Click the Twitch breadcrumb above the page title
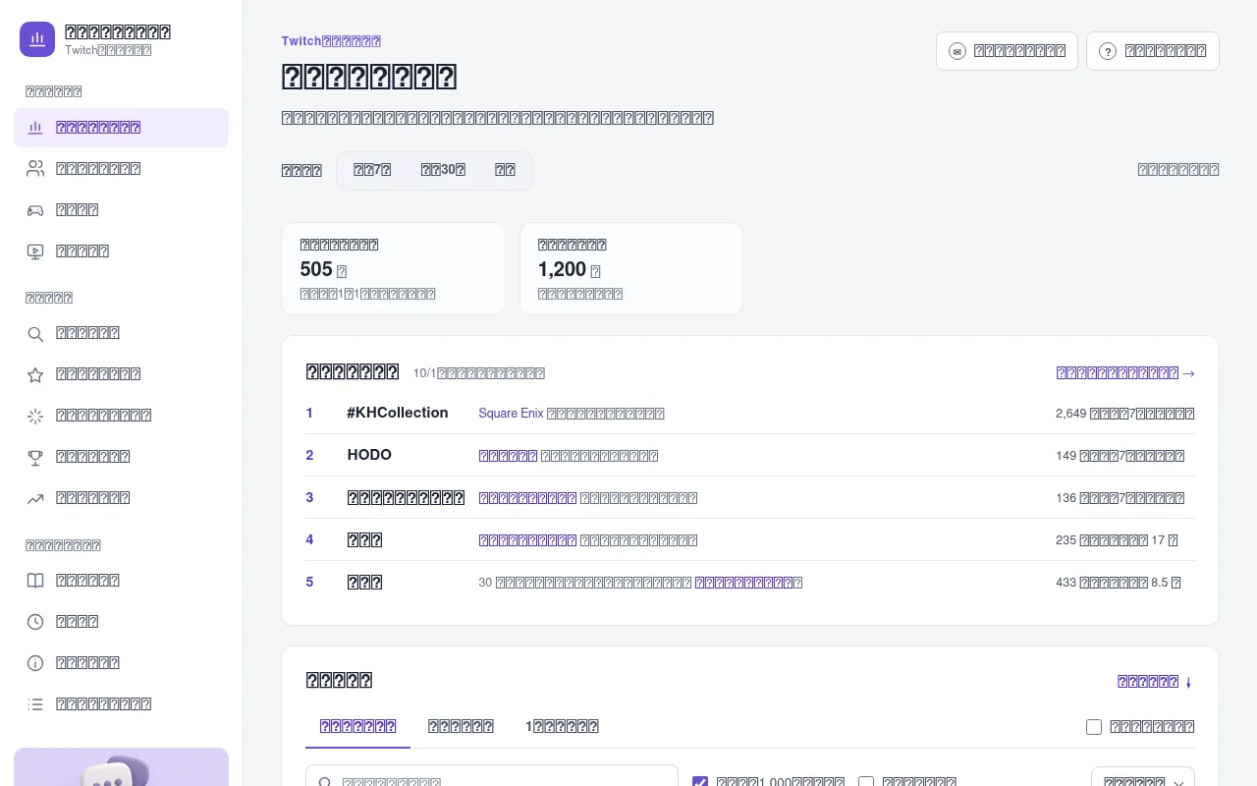 [331, 41]
